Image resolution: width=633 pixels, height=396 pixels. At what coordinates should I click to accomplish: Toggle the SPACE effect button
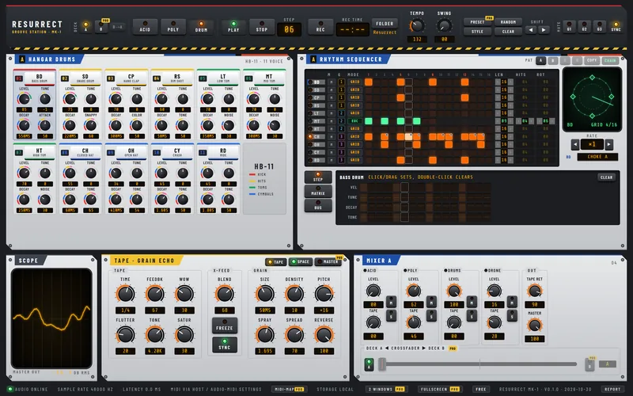(301, 262)
